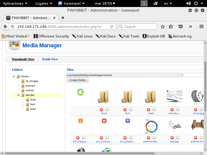
Task: Open the Iceweasel app menu dropdown
Action: (71, 3)
